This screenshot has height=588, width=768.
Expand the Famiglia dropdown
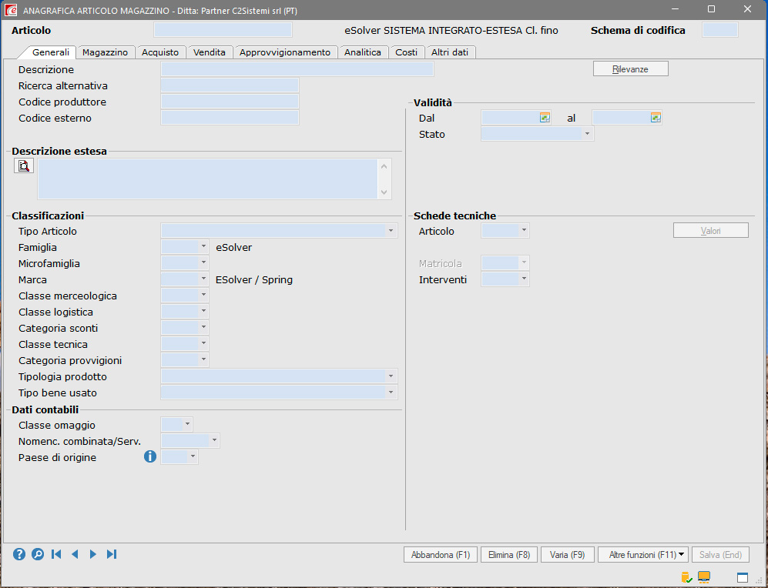point(203,247)
